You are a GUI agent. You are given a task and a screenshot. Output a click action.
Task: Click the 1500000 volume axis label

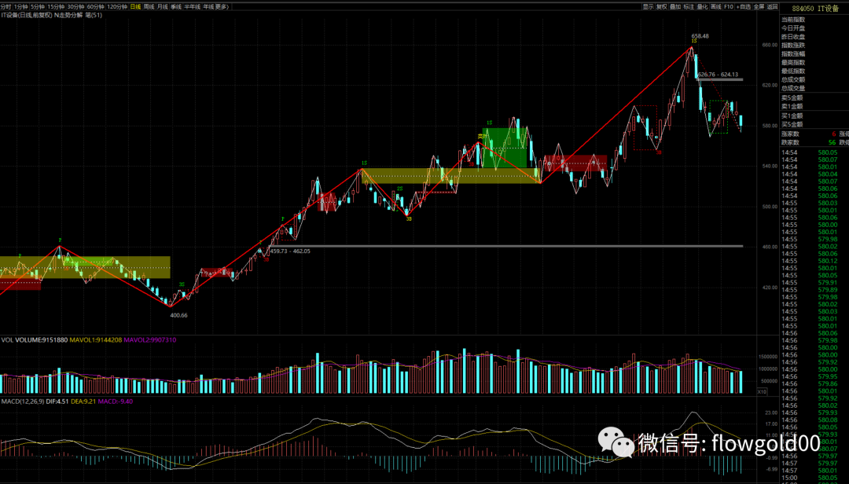(x=768, y=357)
